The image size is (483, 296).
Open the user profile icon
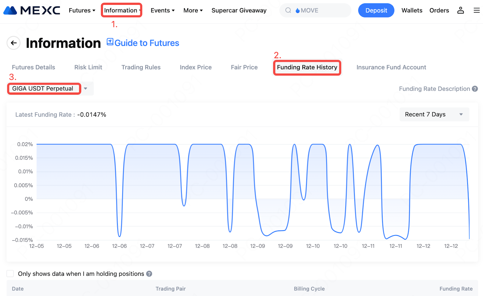(460, 11)
